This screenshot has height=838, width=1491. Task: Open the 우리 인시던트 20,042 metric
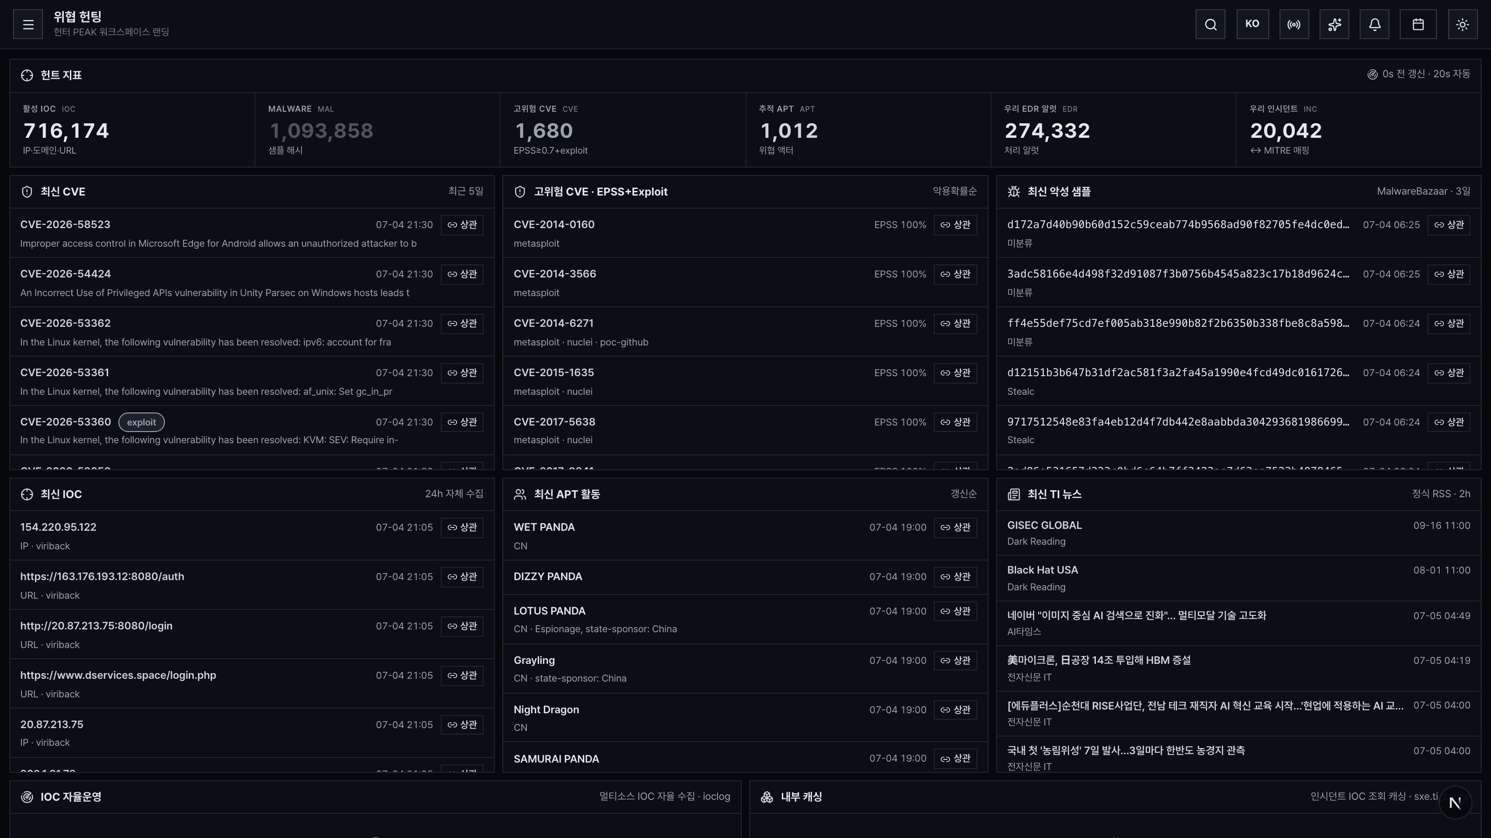[1359, 129]
